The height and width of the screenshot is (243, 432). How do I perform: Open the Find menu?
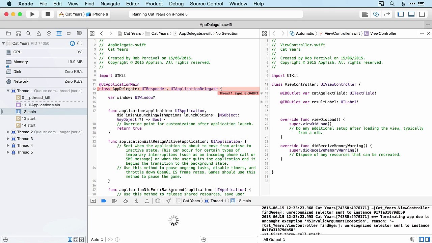click(89, 4)
